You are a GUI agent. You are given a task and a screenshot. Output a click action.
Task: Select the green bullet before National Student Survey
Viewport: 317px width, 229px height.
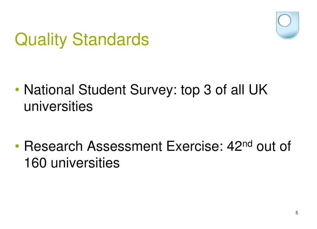pos(17,89)
